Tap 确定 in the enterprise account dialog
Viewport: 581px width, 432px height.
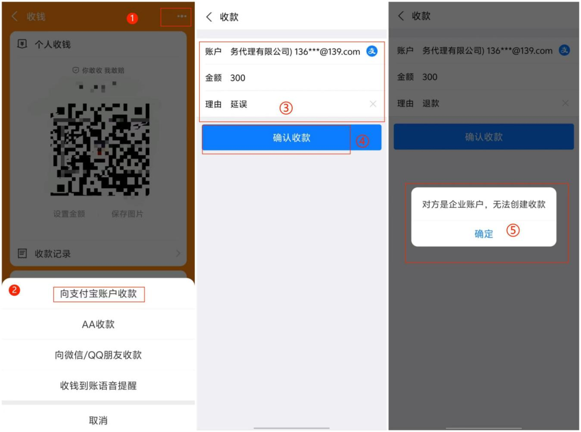tap(484, 234)
